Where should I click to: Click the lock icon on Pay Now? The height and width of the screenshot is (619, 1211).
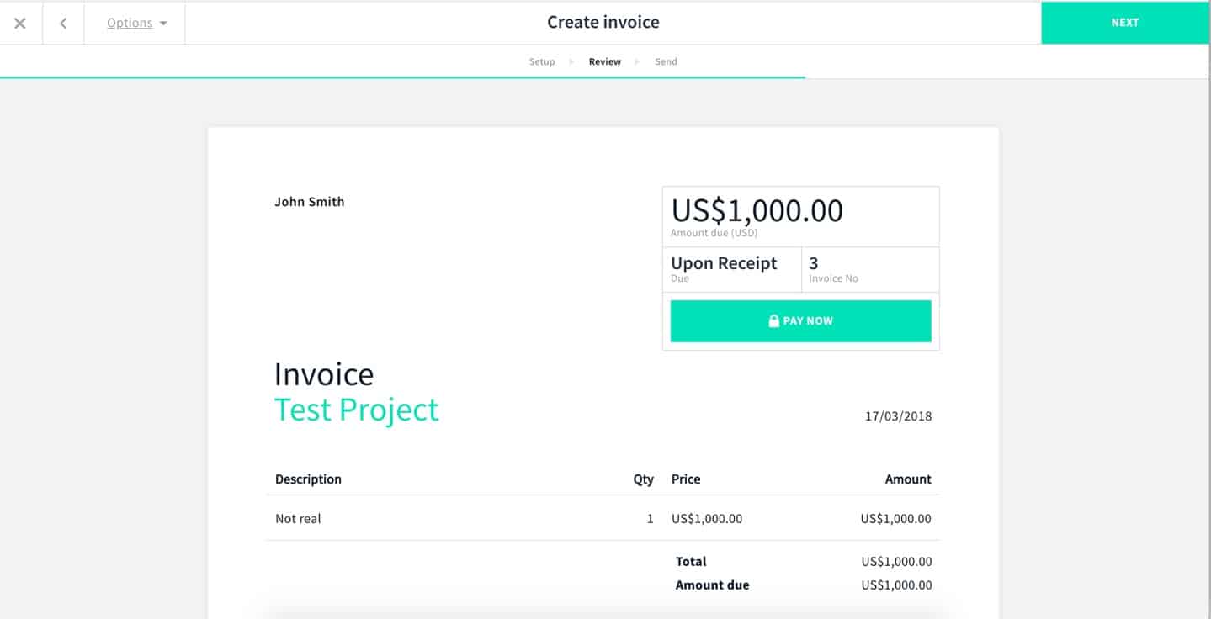coord(773,320)
